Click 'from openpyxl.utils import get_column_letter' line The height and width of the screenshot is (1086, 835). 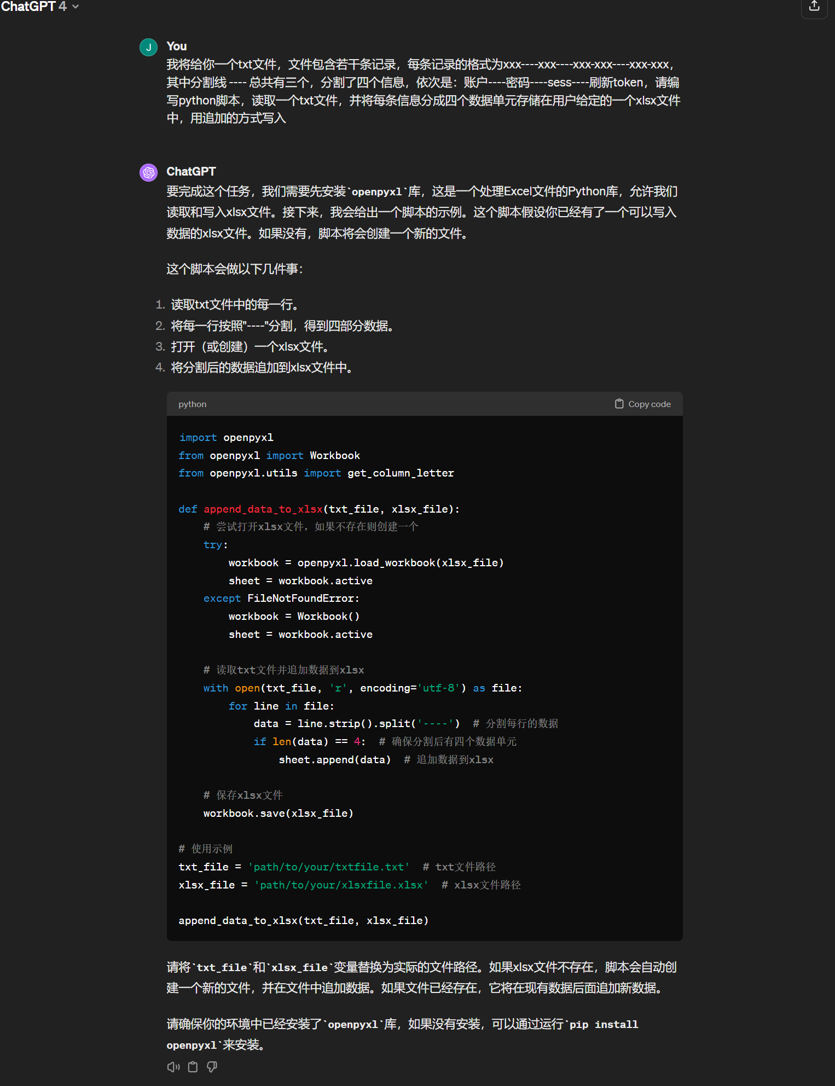316,473
